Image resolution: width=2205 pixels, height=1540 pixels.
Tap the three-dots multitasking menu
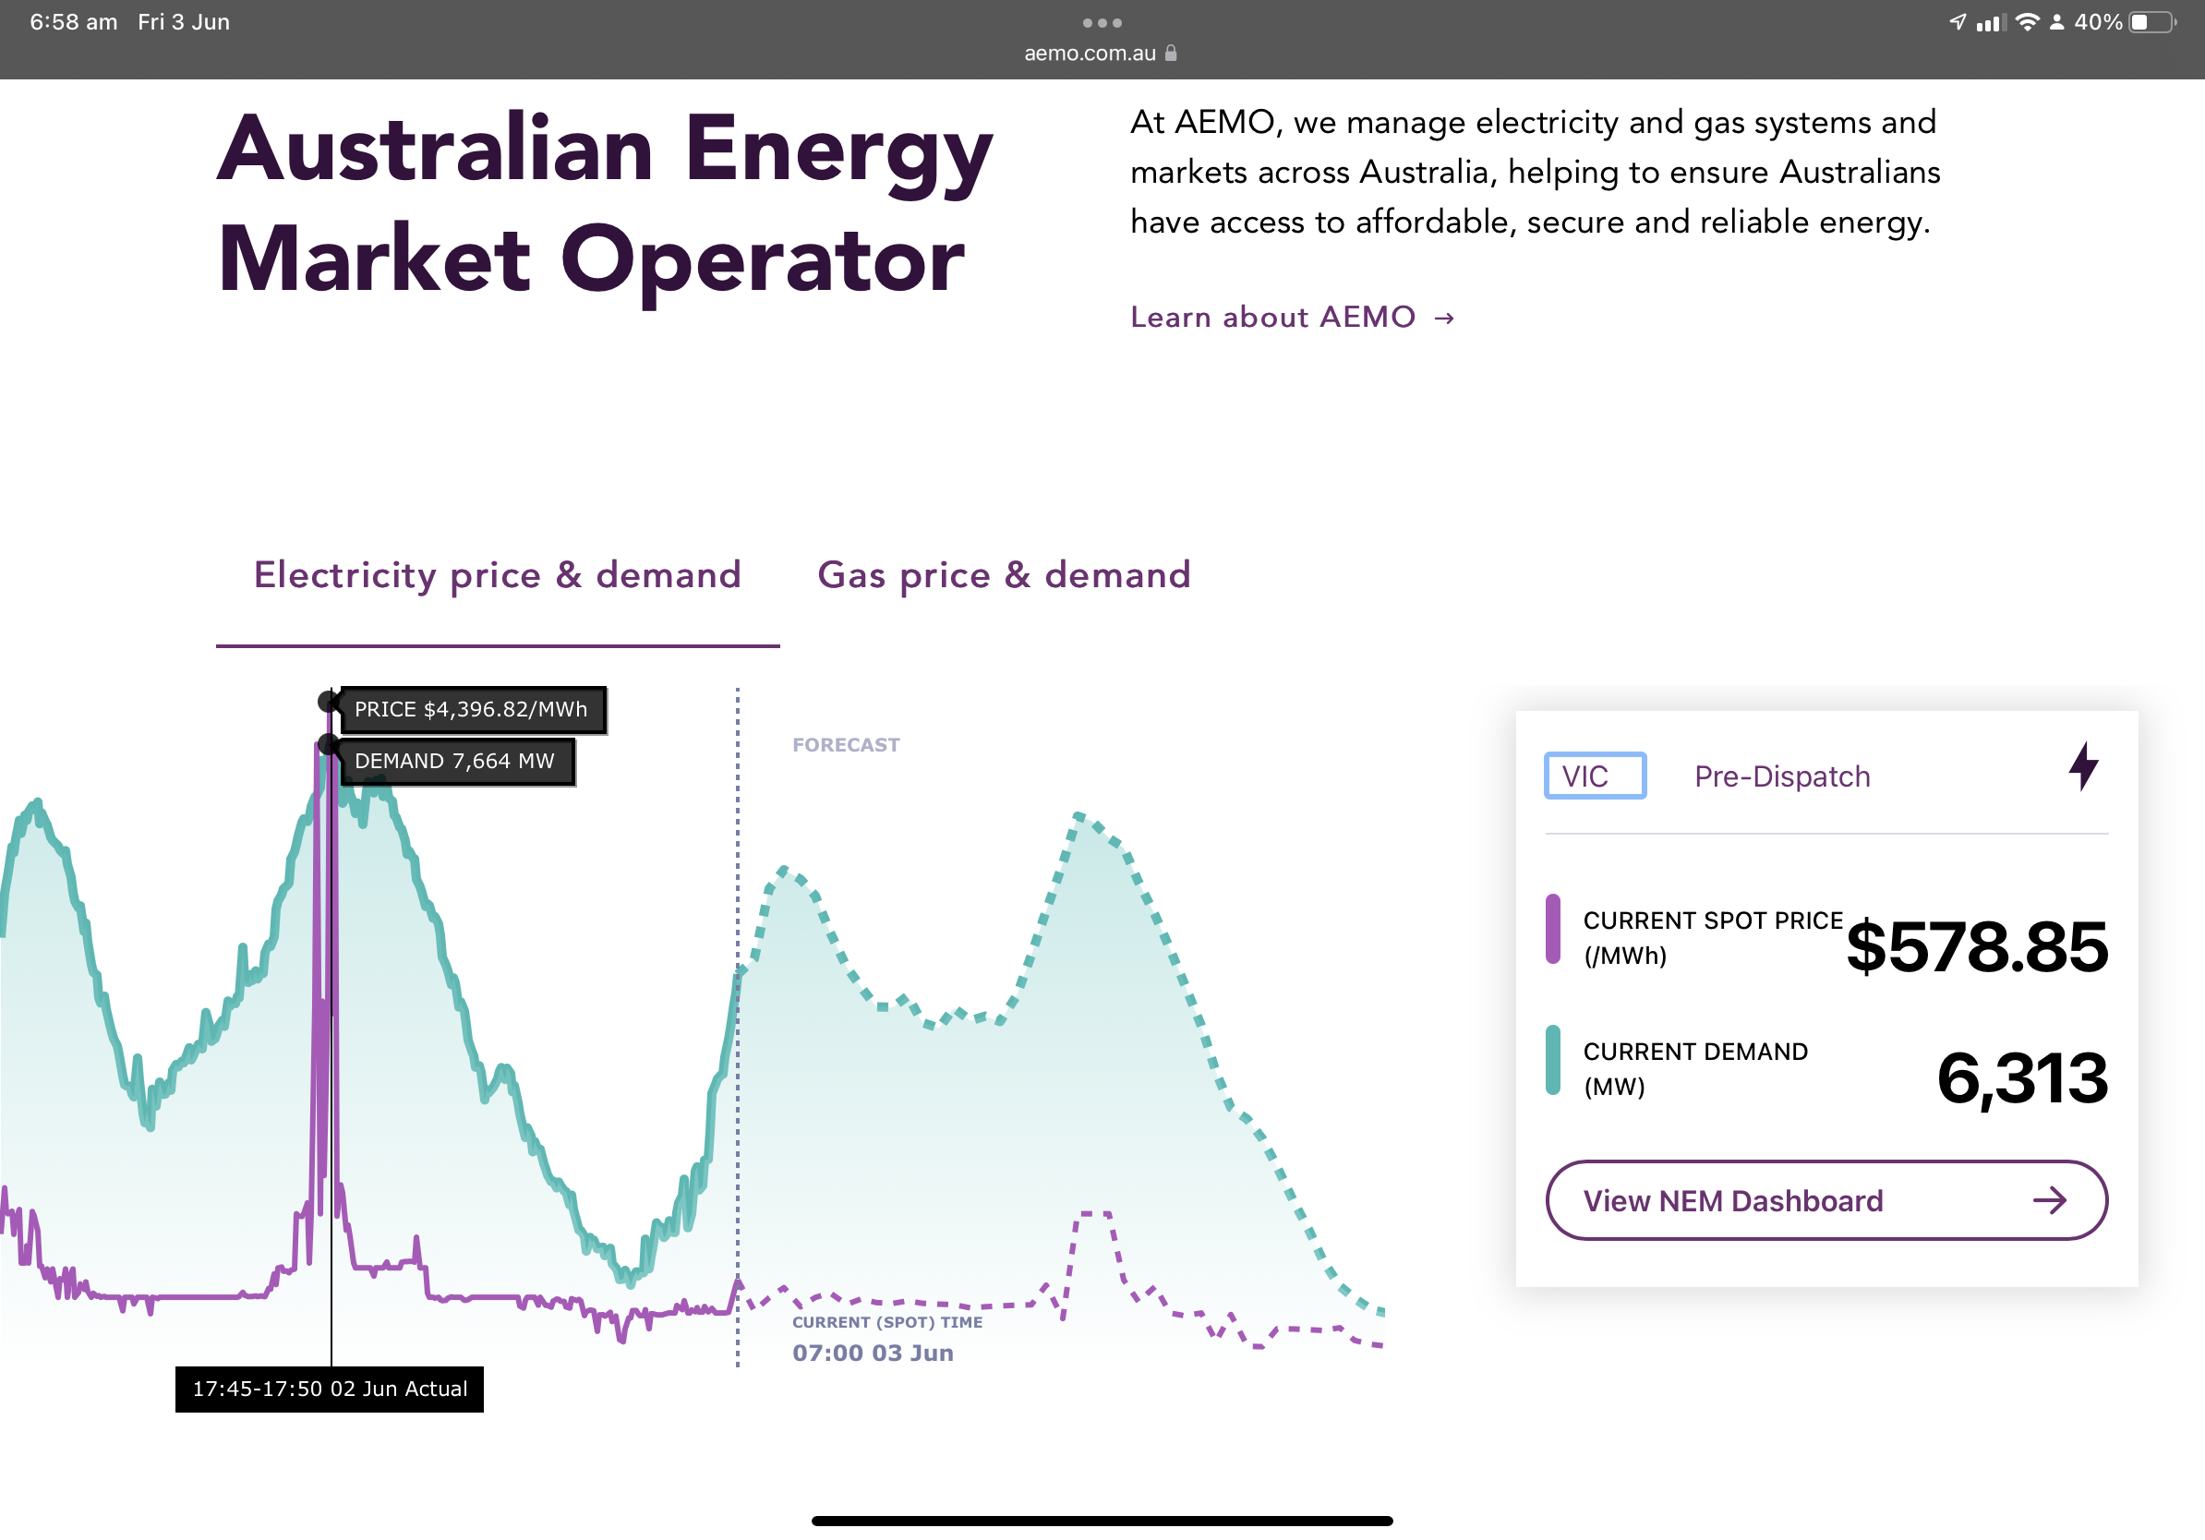point(1102,22)
